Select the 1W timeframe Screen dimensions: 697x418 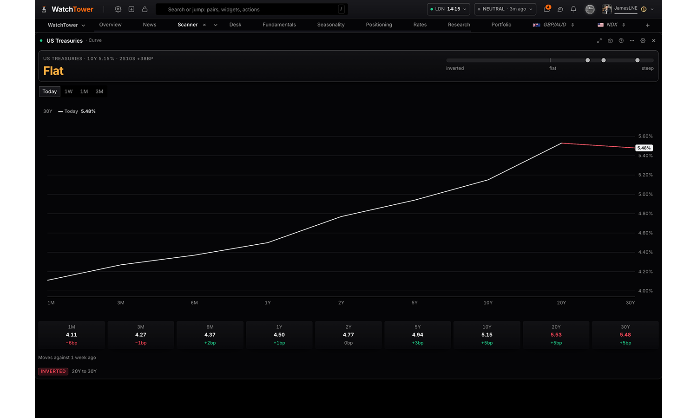(69, 91)
